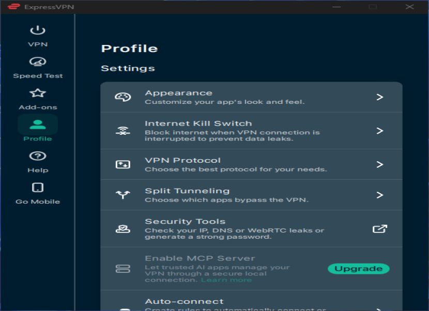The image size is (429, 311).
Task: Click 'Choose the best protocol for your needs' text
Action: tap(236, 169)
